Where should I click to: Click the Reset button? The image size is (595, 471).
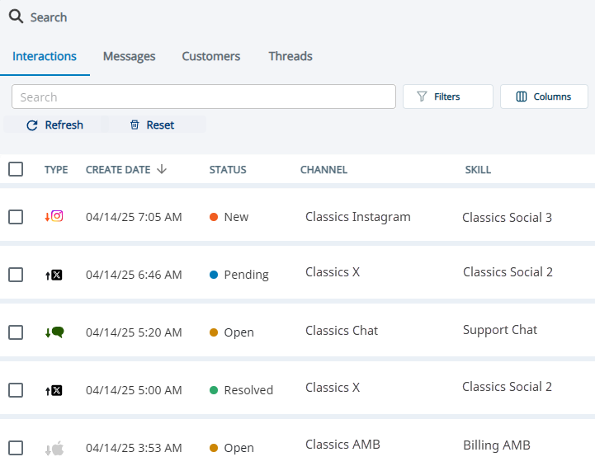152,125
